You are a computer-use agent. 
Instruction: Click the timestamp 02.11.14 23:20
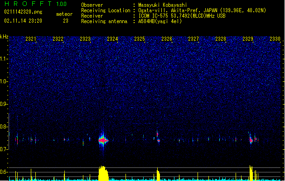point(23,21)
